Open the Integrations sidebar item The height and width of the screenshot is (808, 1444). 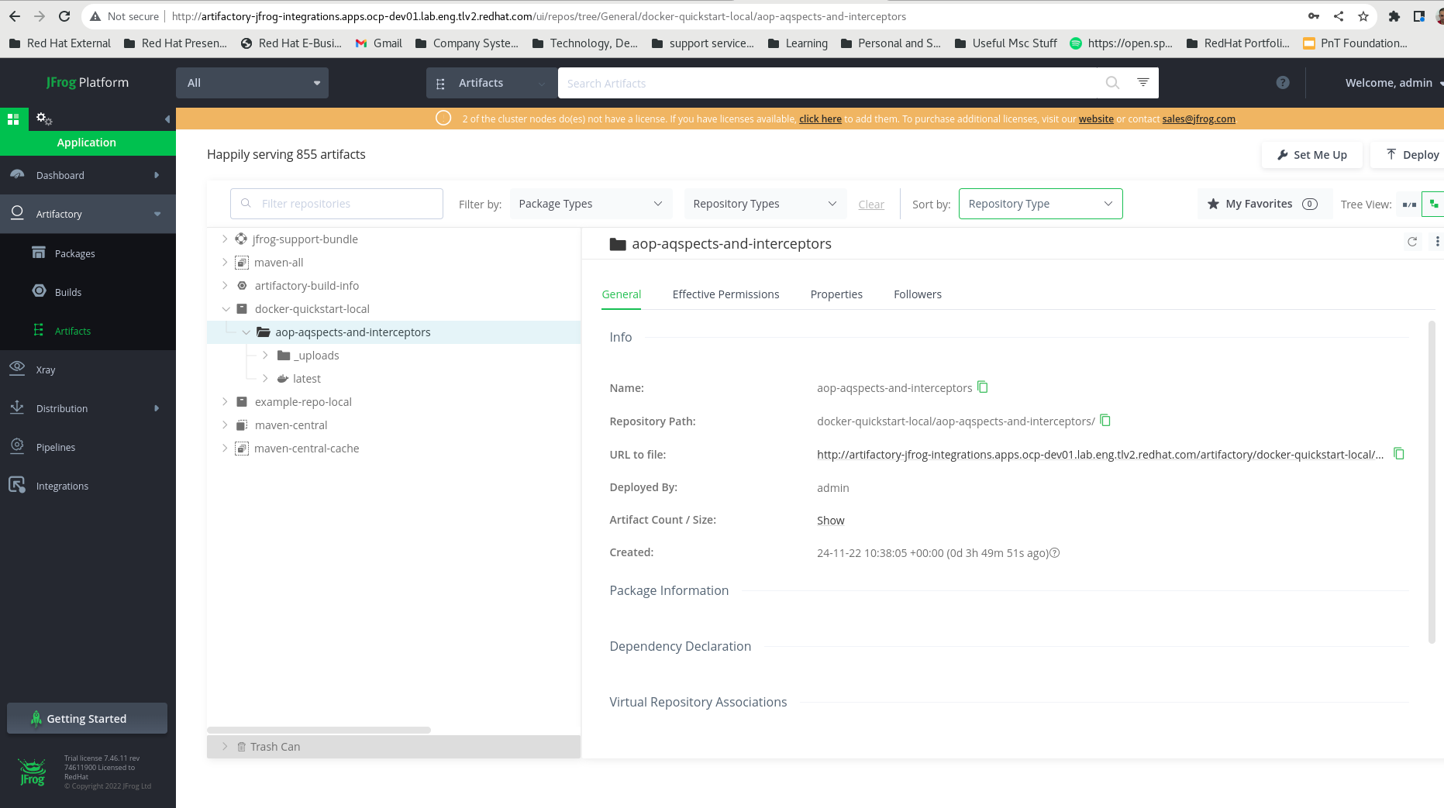pos(62,486)
